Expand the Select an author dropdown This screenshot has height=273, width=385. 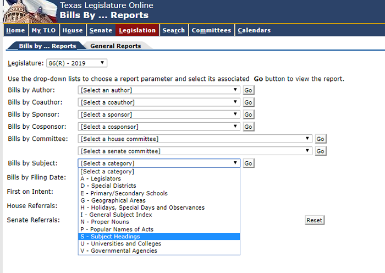[x=159, y=90]
